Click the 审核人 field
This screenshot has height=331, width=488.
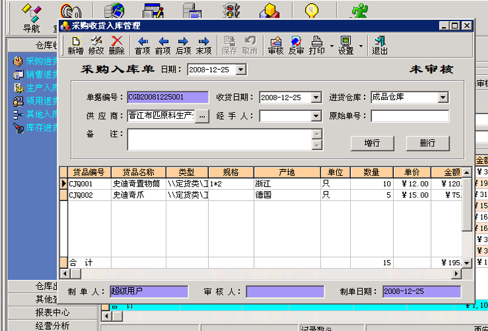[285, 292]
